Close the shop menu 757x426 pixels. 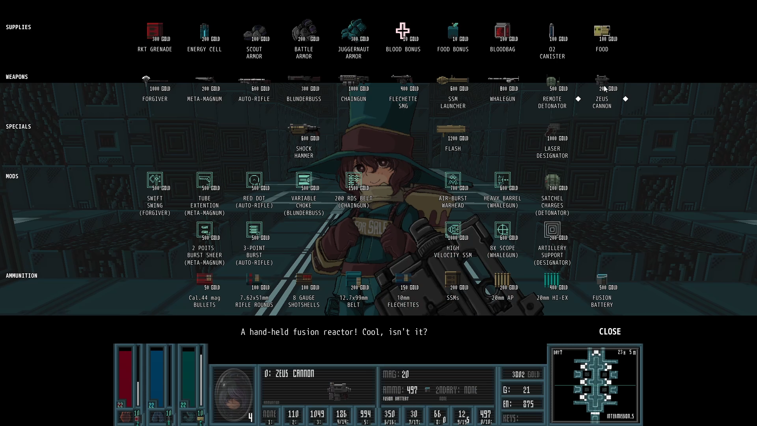(610, 332)
